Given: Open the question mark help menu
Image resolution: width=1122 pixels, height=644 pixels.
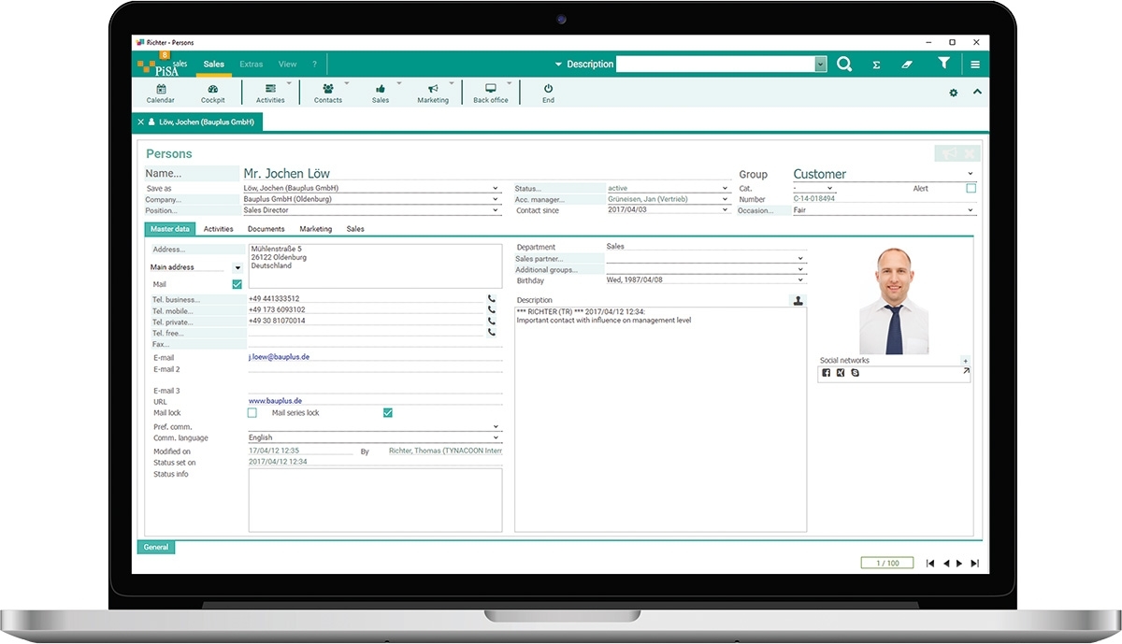Looking at the screenshot, I should click(x=314, y=64).
